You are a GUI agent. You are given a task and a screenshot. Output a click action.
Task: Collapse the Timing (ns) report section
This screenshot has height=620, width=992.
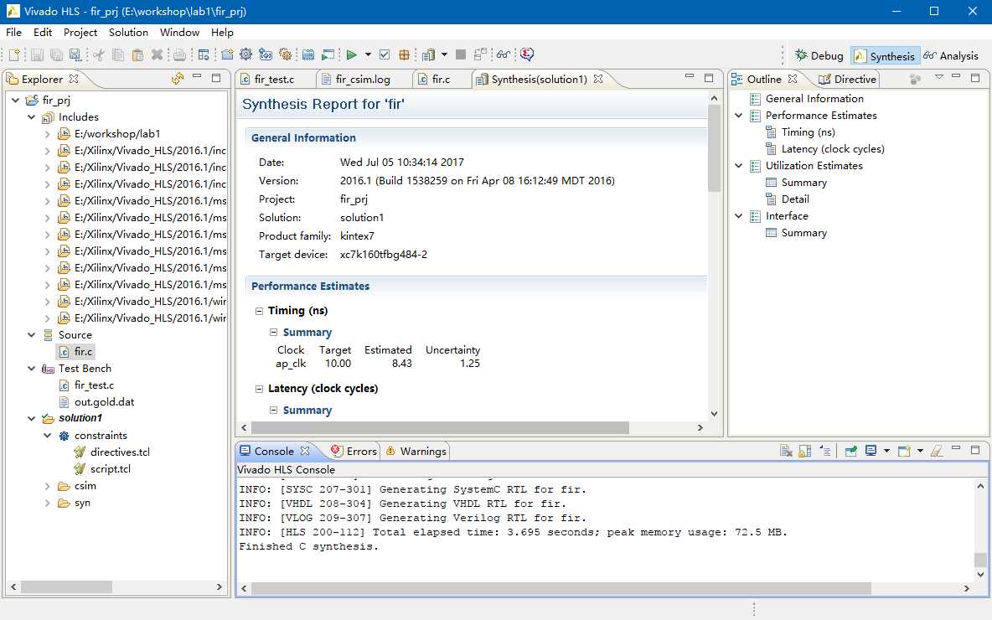259,311
